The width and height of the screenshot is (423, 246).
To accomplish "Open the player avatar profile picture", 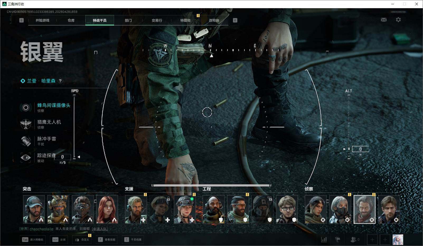I will coord(398,240).
